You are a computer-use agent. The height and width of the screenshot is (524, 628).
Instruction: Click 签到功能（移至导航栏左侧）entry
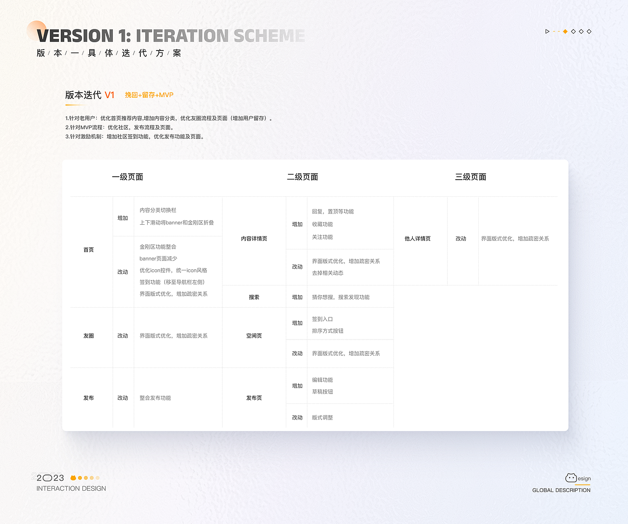pos(172,282)
